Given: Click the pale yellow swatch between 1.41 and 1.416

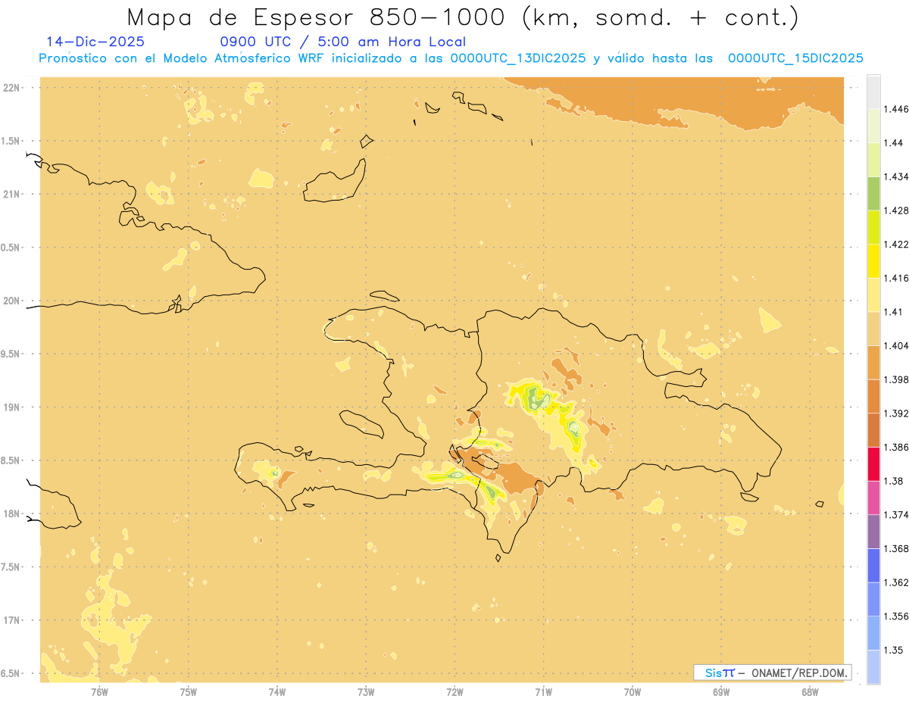Looking at the screenshot, I should (873, 295).
